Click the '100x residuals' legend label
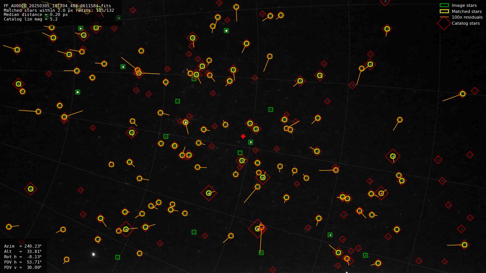 click(x=467, y=17)
